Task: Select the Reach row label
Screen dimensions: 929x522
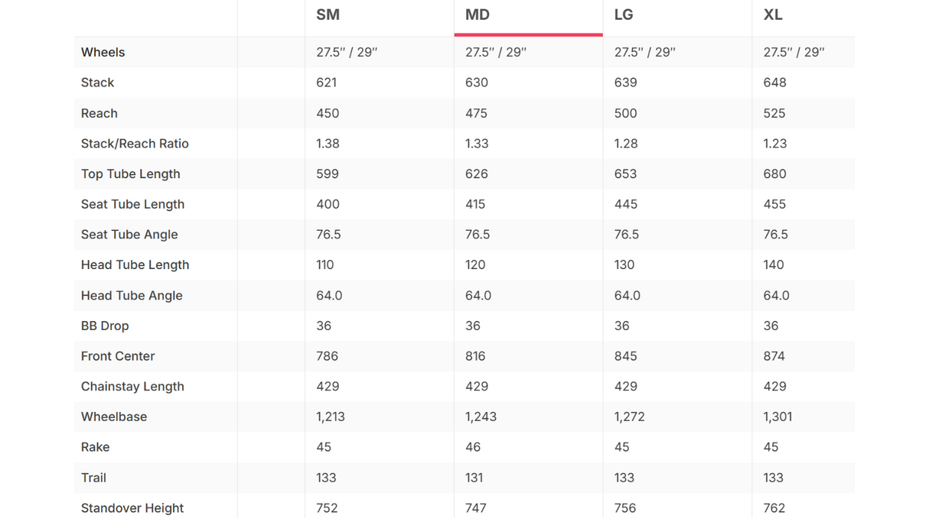Action: point(99,113)
